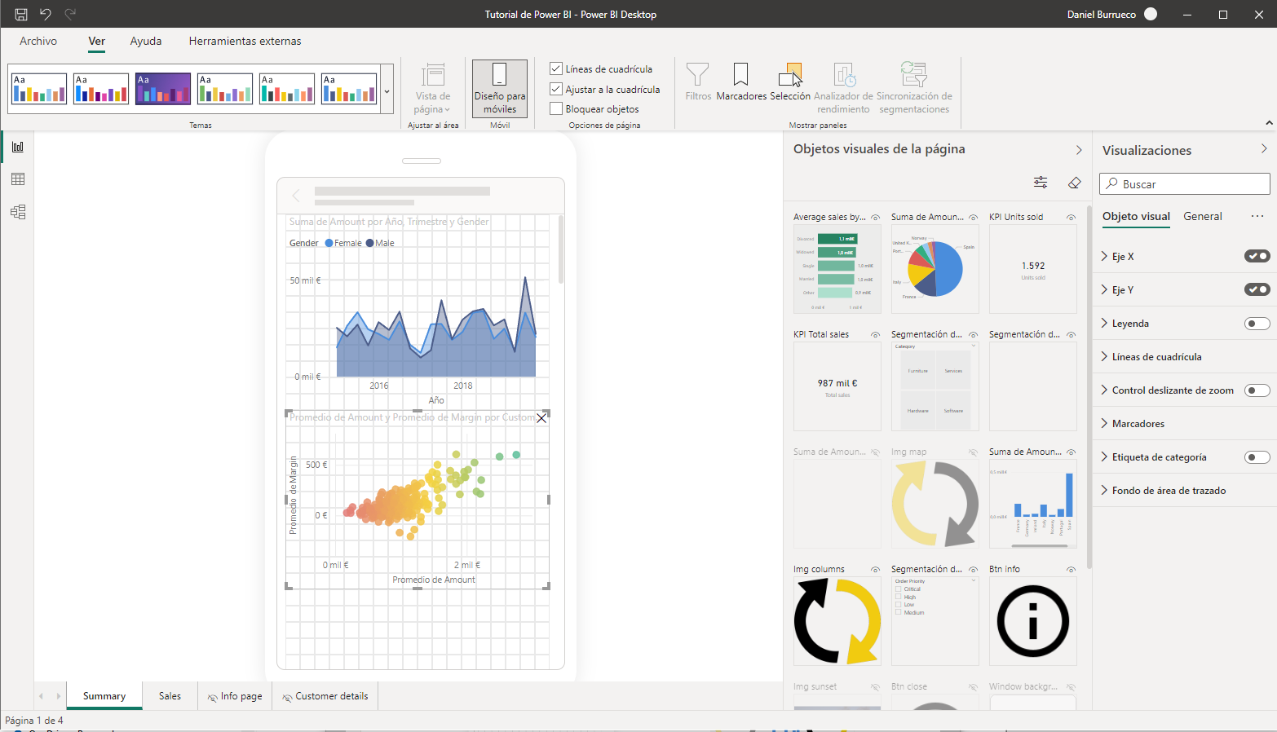
Task: Uncheck Líneas de cuadrícula checkbox
Action: [556, 69]
